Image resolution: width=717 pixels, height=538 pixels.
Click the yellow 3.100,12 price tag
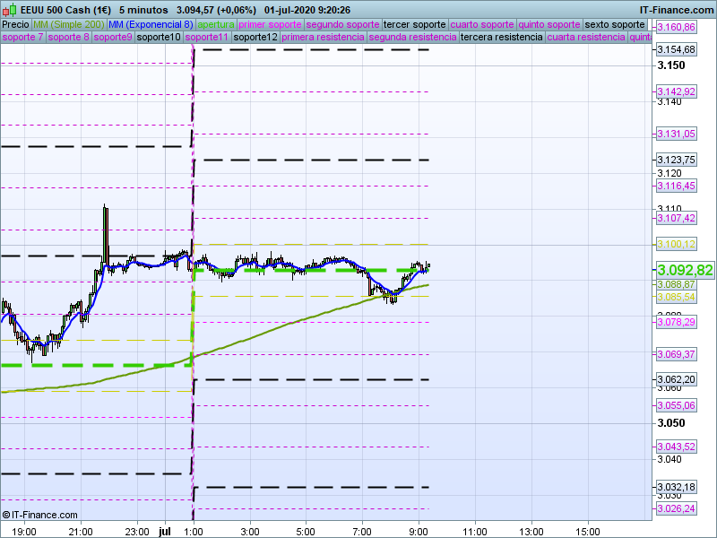click(676, 244)
